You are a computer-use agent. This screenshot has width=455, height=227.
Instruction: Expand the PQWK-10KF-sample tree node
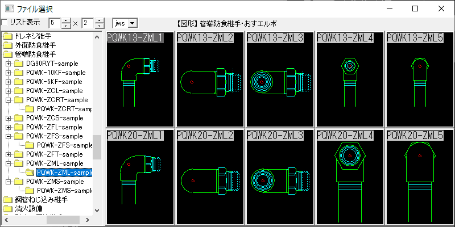[8, 73]
